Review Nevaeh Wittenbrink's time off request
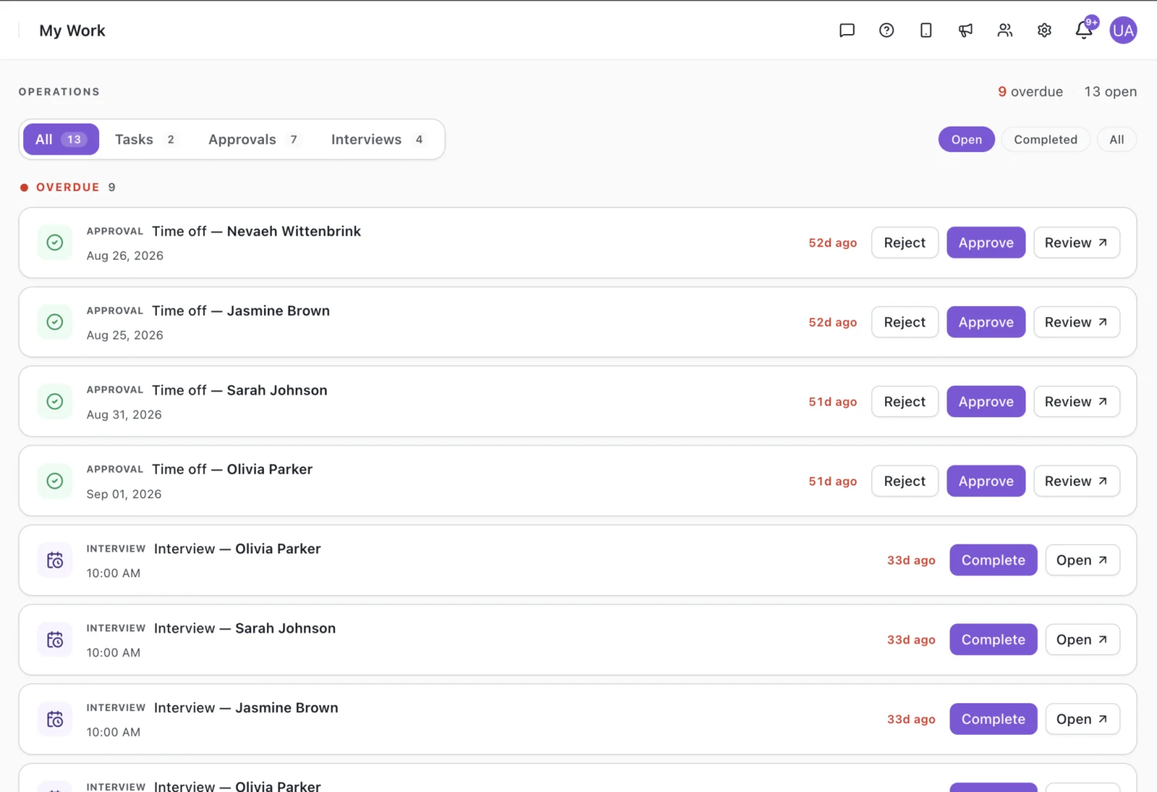The image size is (1157, 792). 1077,243
